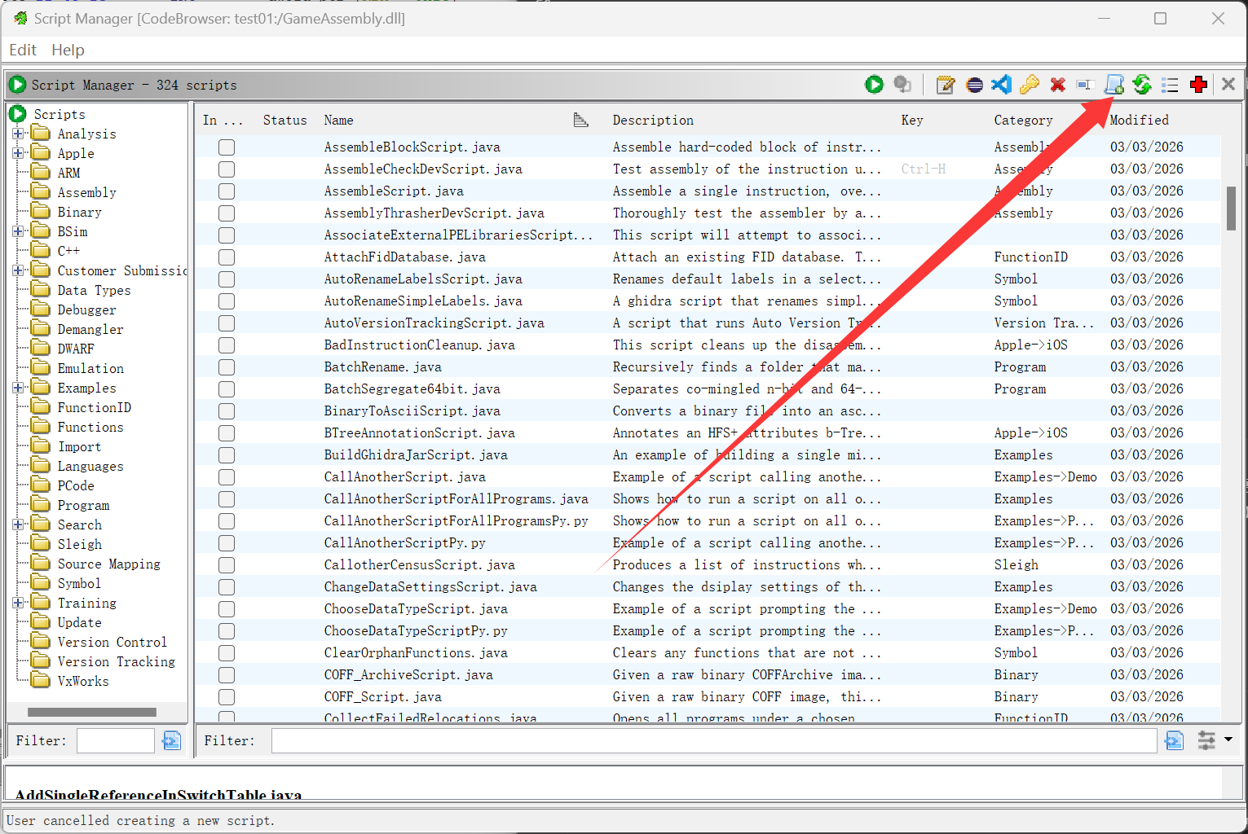Sort by the Category column header
This screenshot has height=834, width=1248.
(1023, 121)
